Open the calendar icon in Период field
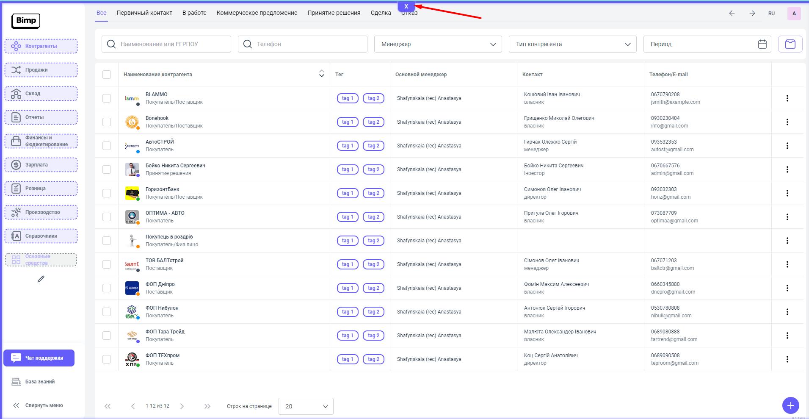 tap(762, 44)
